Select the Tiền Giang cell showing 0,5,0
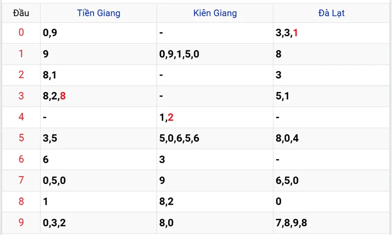 click(x=54, y=180)
